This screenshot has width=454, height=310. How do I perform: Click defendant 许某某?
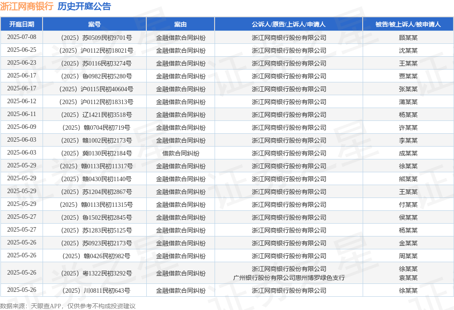408,128
